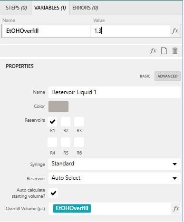Open the gray Color swatch picker
Screen dimensions: 184x222
(58, 106)
